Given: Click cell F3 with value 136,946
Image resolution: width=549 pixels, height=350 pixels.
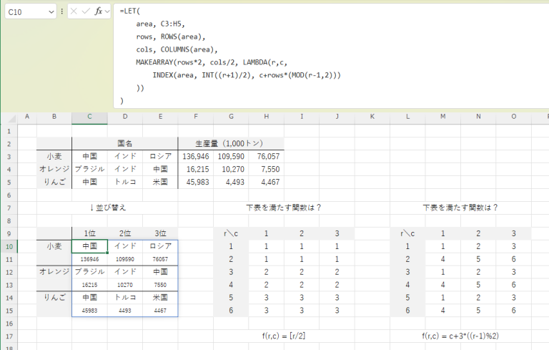Looking at the screenshot, I should coord(196,157).
